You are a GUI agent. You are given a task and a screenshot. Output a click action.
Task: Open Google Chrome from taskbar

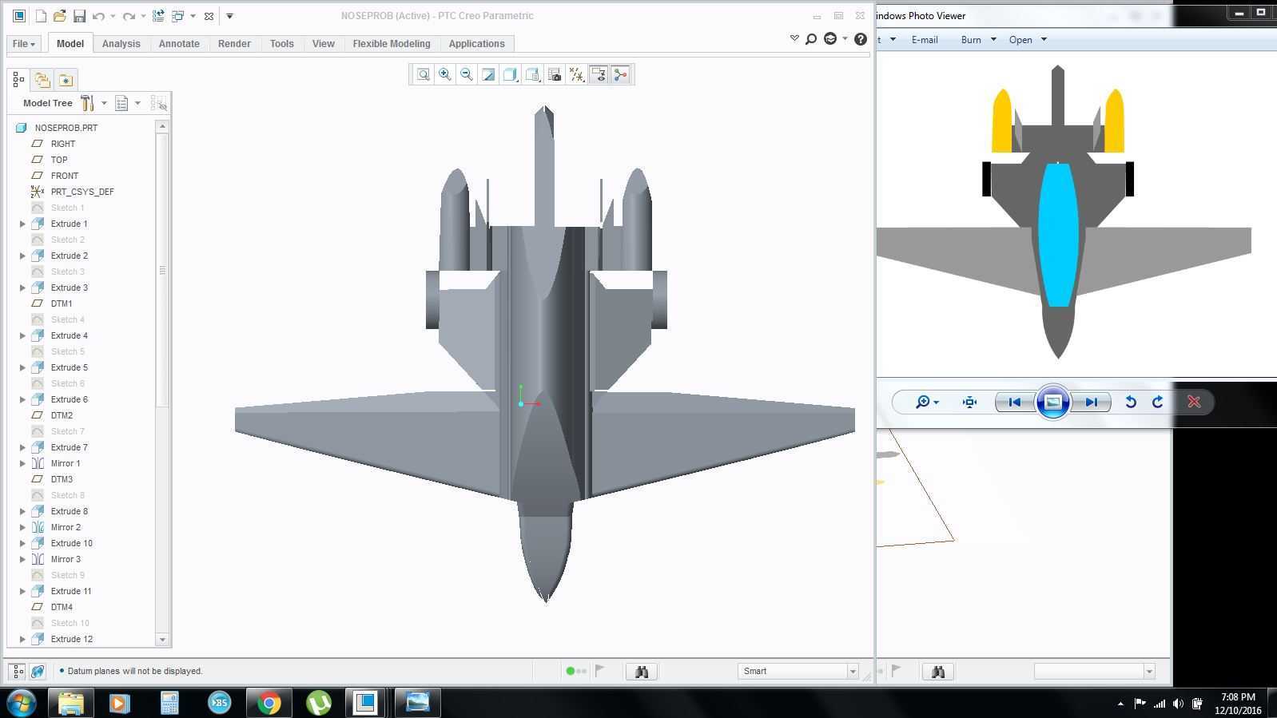pos(269,703)
